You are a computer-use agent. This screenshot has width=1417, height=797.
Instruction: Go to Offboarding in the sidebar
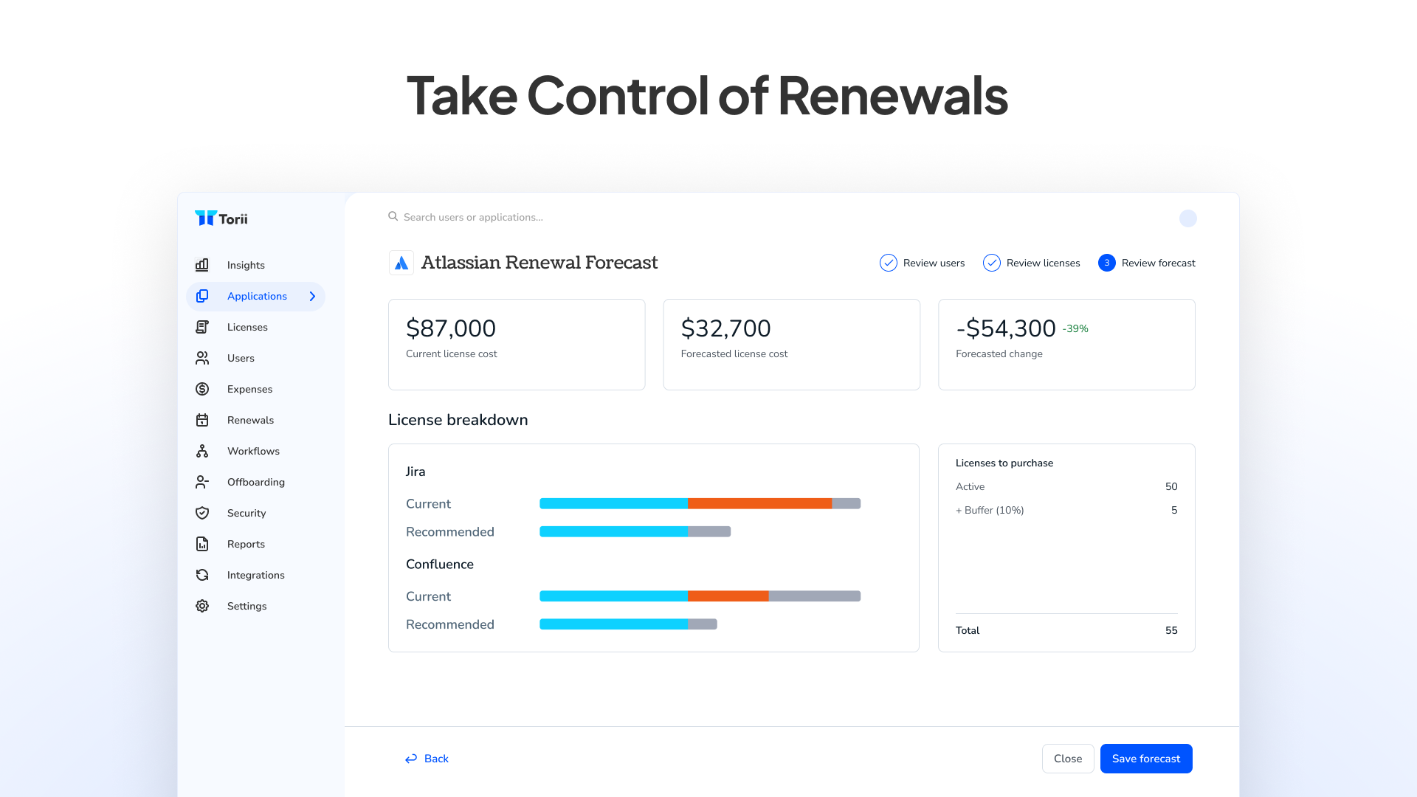point(255,482)
